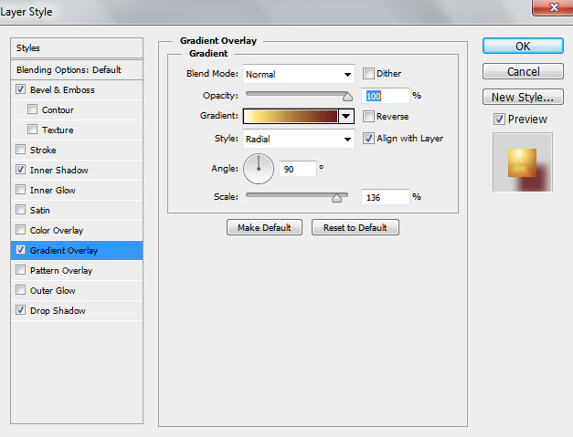Viewport: 573px width, 437px height.
Task: Select the Color Overlay label
Action: (57, 230)
